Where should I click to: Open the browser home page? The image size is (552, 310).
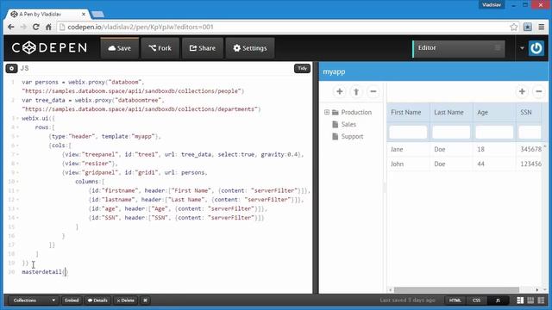(48, 27)
